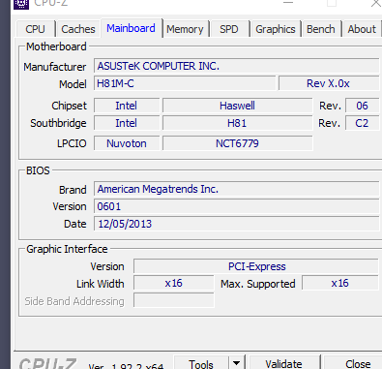Viewport: 382px width, 369px height.
Task: Click the Max. Supported label
Action: pos(258,284)
